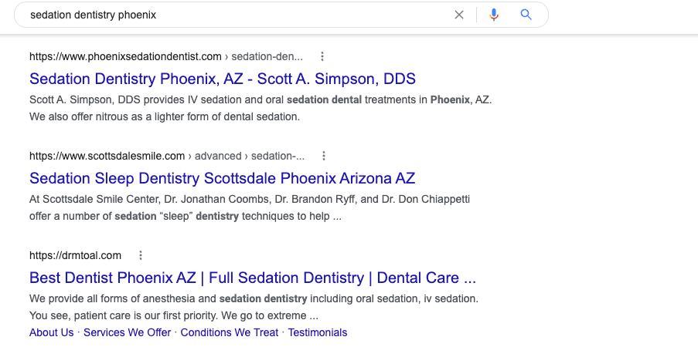Image resolution: width=698 pixels, height=357 pixels.
Task: Visit the Services We Offer sitelink
Action: click(128, 332)
